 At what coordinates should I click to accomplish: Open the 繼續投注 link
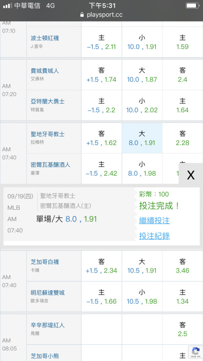(154, 221)
